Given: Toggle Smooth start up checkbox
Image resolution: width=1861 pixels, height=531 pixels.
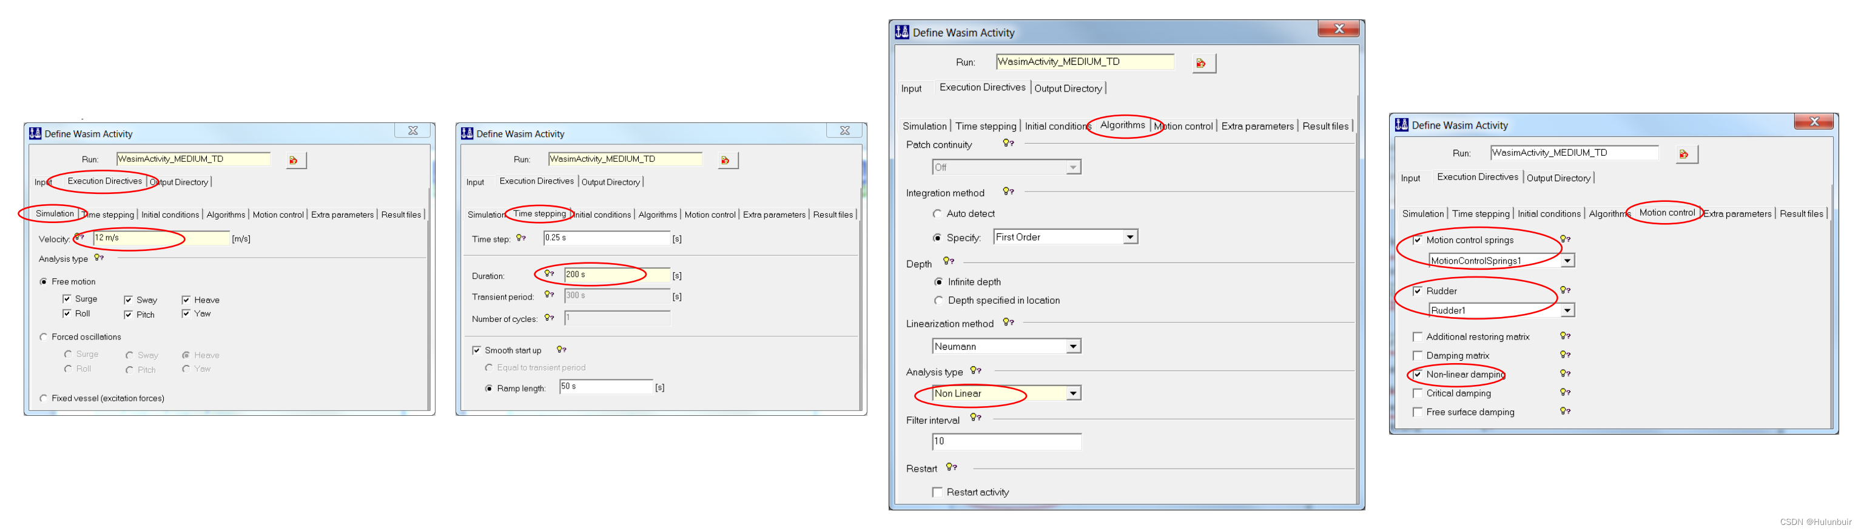Looking at the screenshot, I should click(x=476, y=350).
